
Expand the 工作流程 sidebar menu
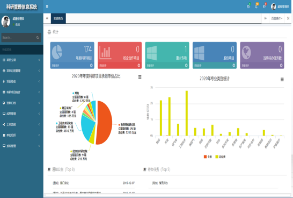click(21, 124)
